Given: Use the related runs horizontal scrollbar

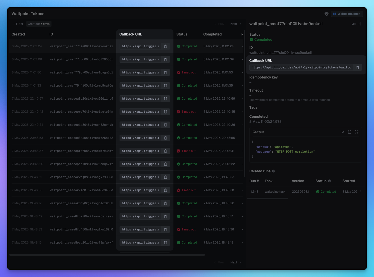Looking at the screenshot, I should (268, 199).
